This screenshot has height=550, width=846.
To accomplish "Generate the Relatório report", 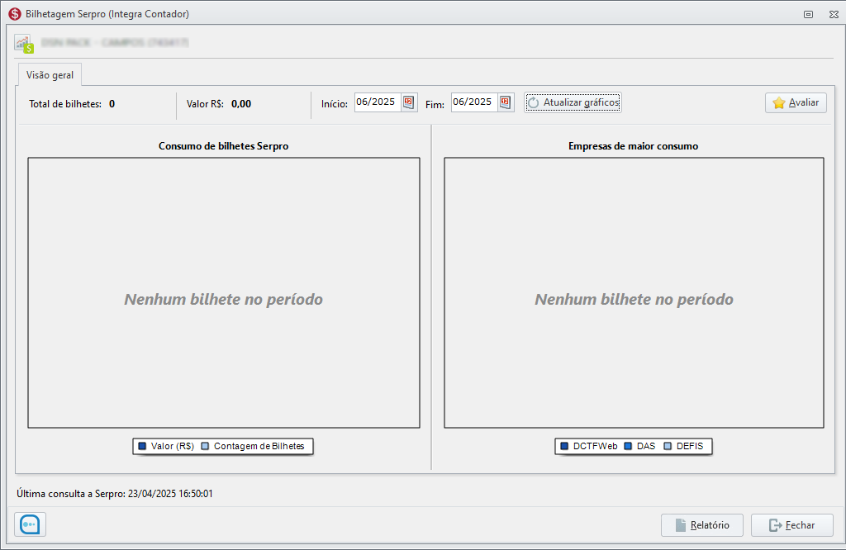I will [702, 525].
